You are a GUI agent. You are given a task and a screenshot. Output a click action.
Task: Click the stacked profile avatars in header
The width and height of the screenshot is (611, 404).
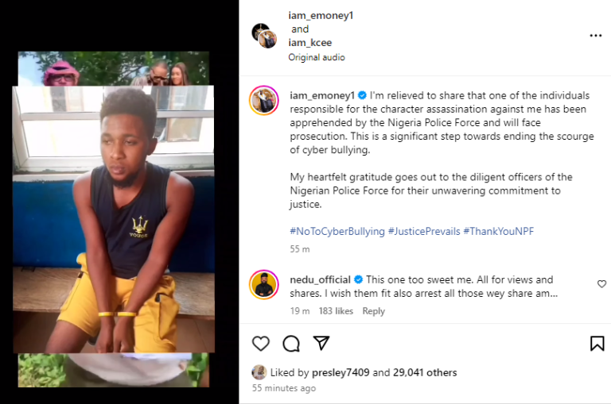pos(264,36)
